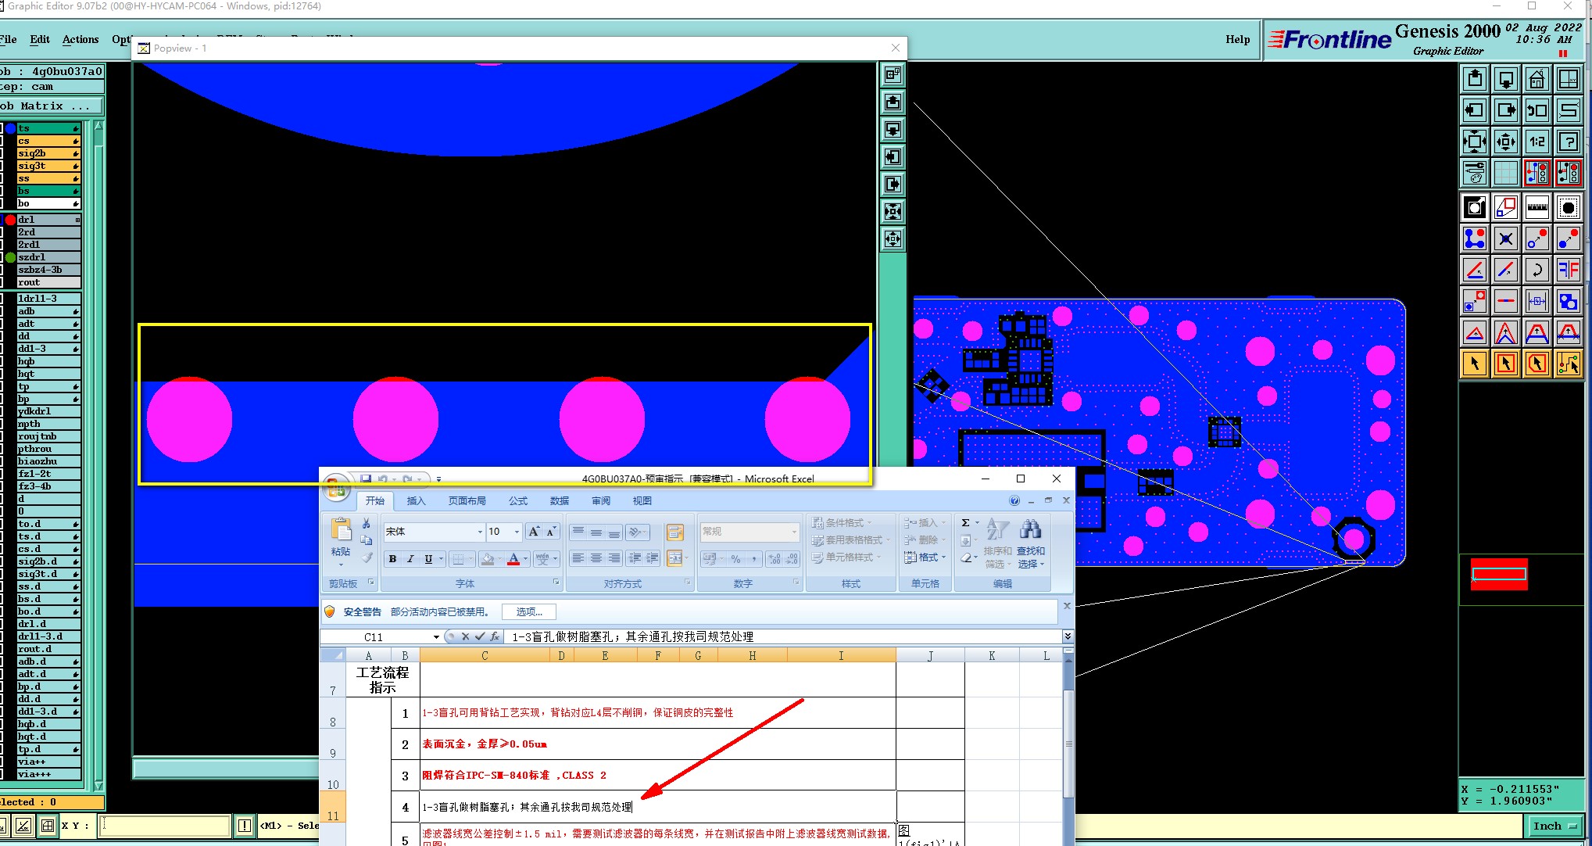Open the font size 10 dropdown

[x=517, y=532]
